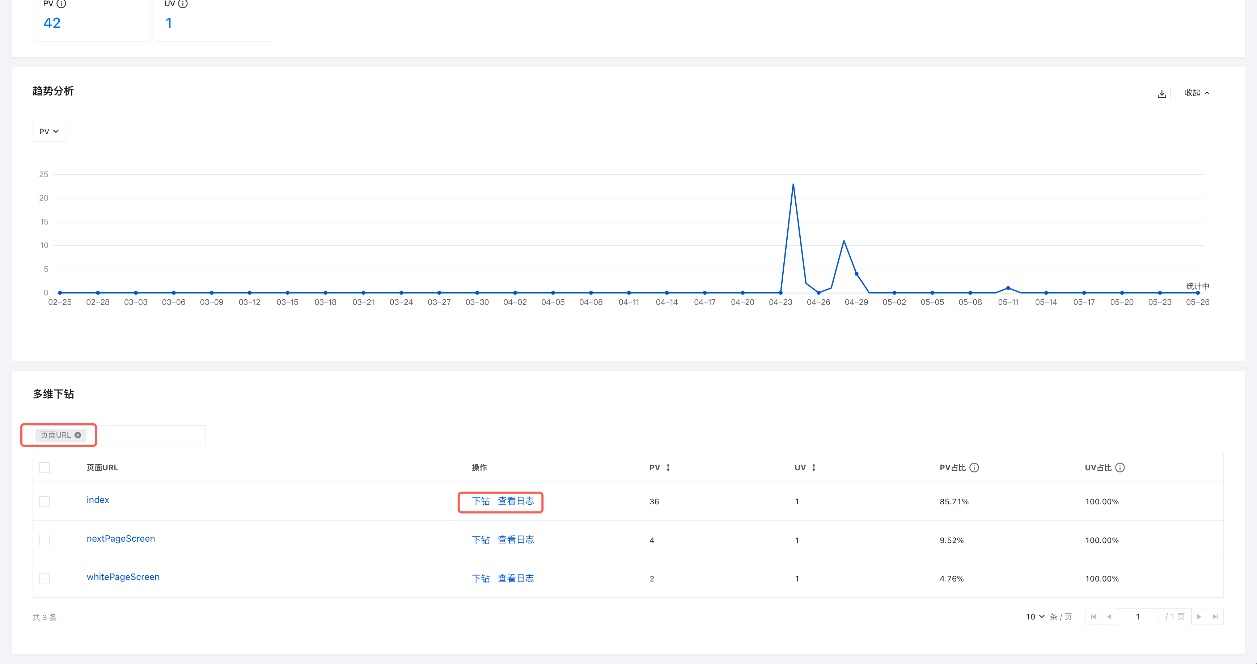The height and width of the screenshot is (664, 1257).
Task: Open the 10 条/页 page size dropdown
Action: point(1035,617)
